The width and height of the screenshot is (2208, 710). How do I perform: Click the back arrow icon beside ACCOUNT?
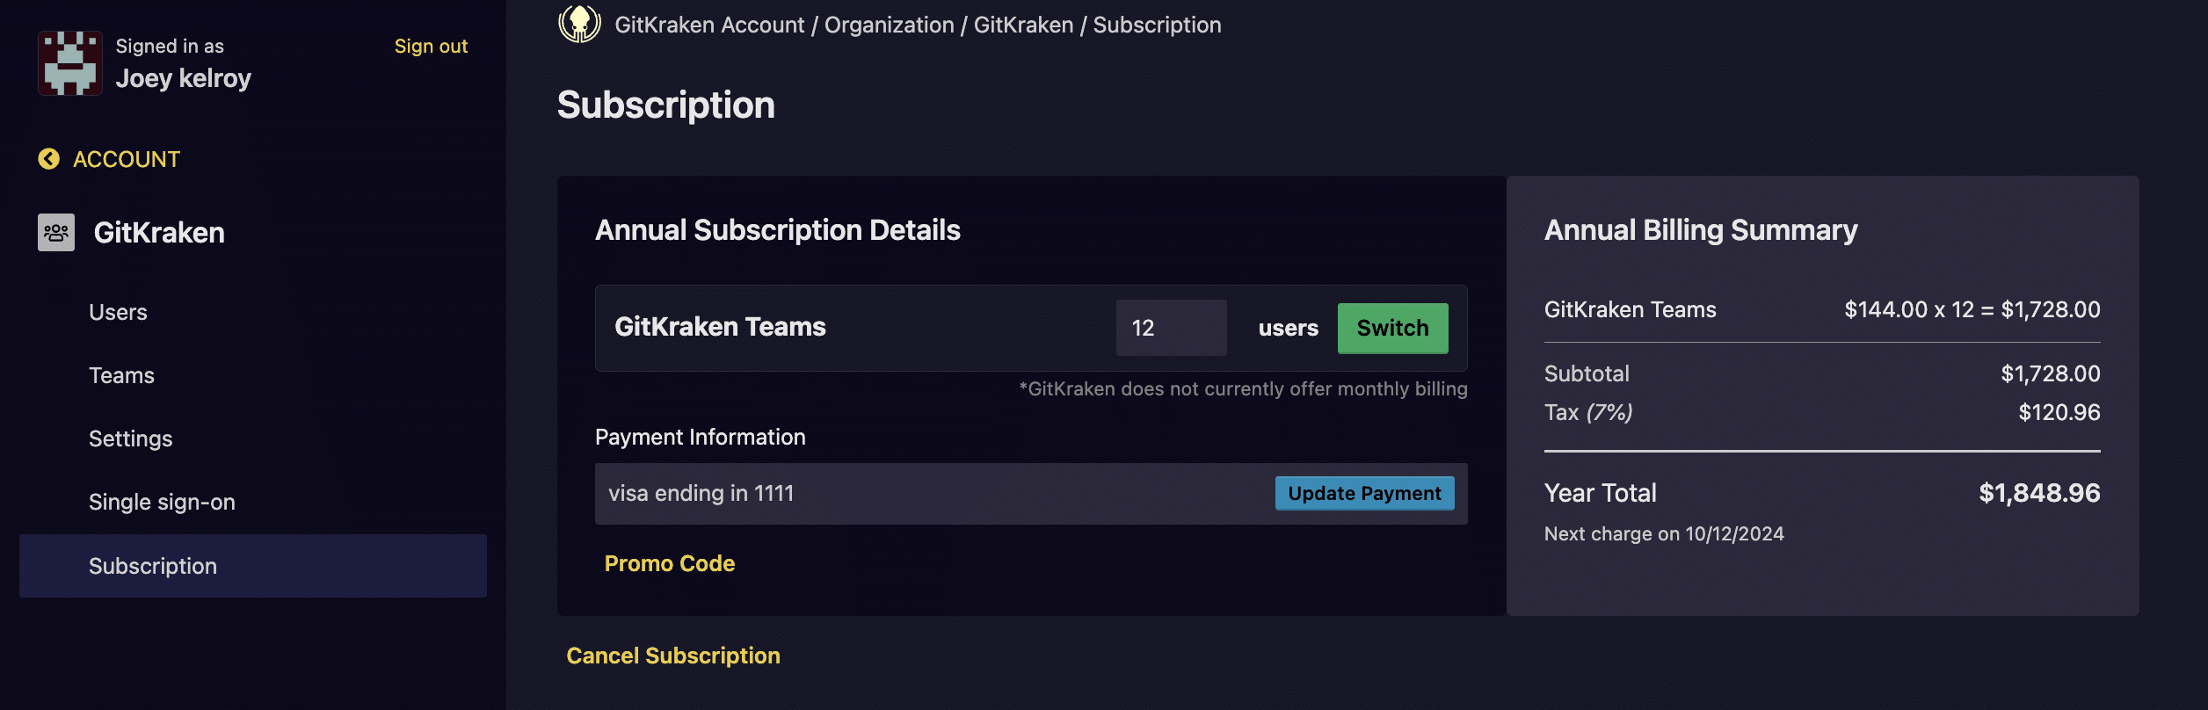coord(49,159)
